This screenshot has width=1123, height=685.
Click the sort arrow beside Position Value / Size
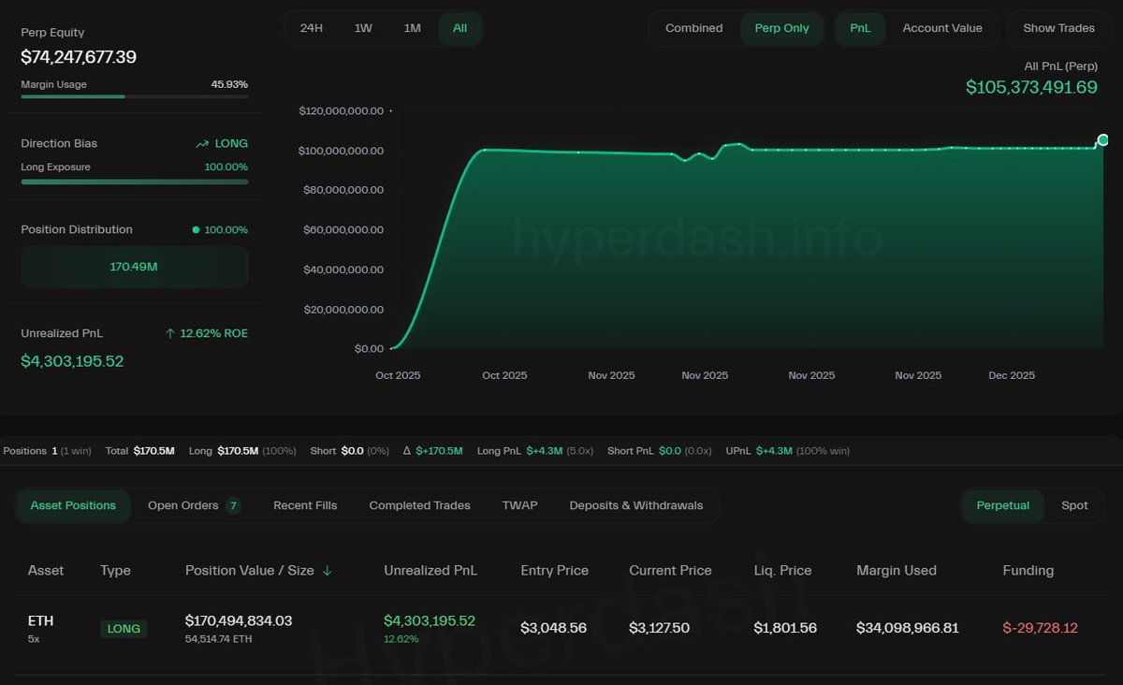327,571
